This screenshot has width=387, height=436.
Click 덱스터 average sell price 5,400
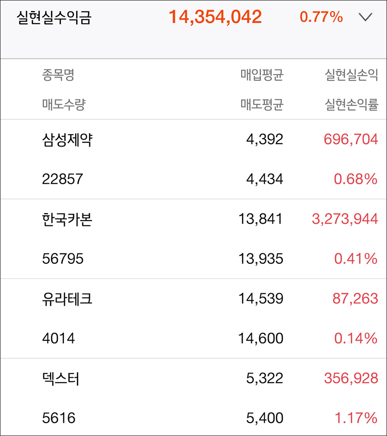click(265, 418)
